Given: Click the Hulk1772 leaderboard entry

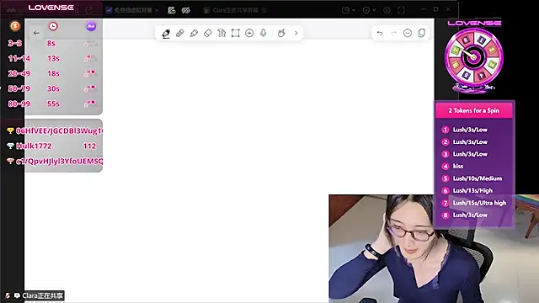Looking at the screenshot, I should (34, 146).
